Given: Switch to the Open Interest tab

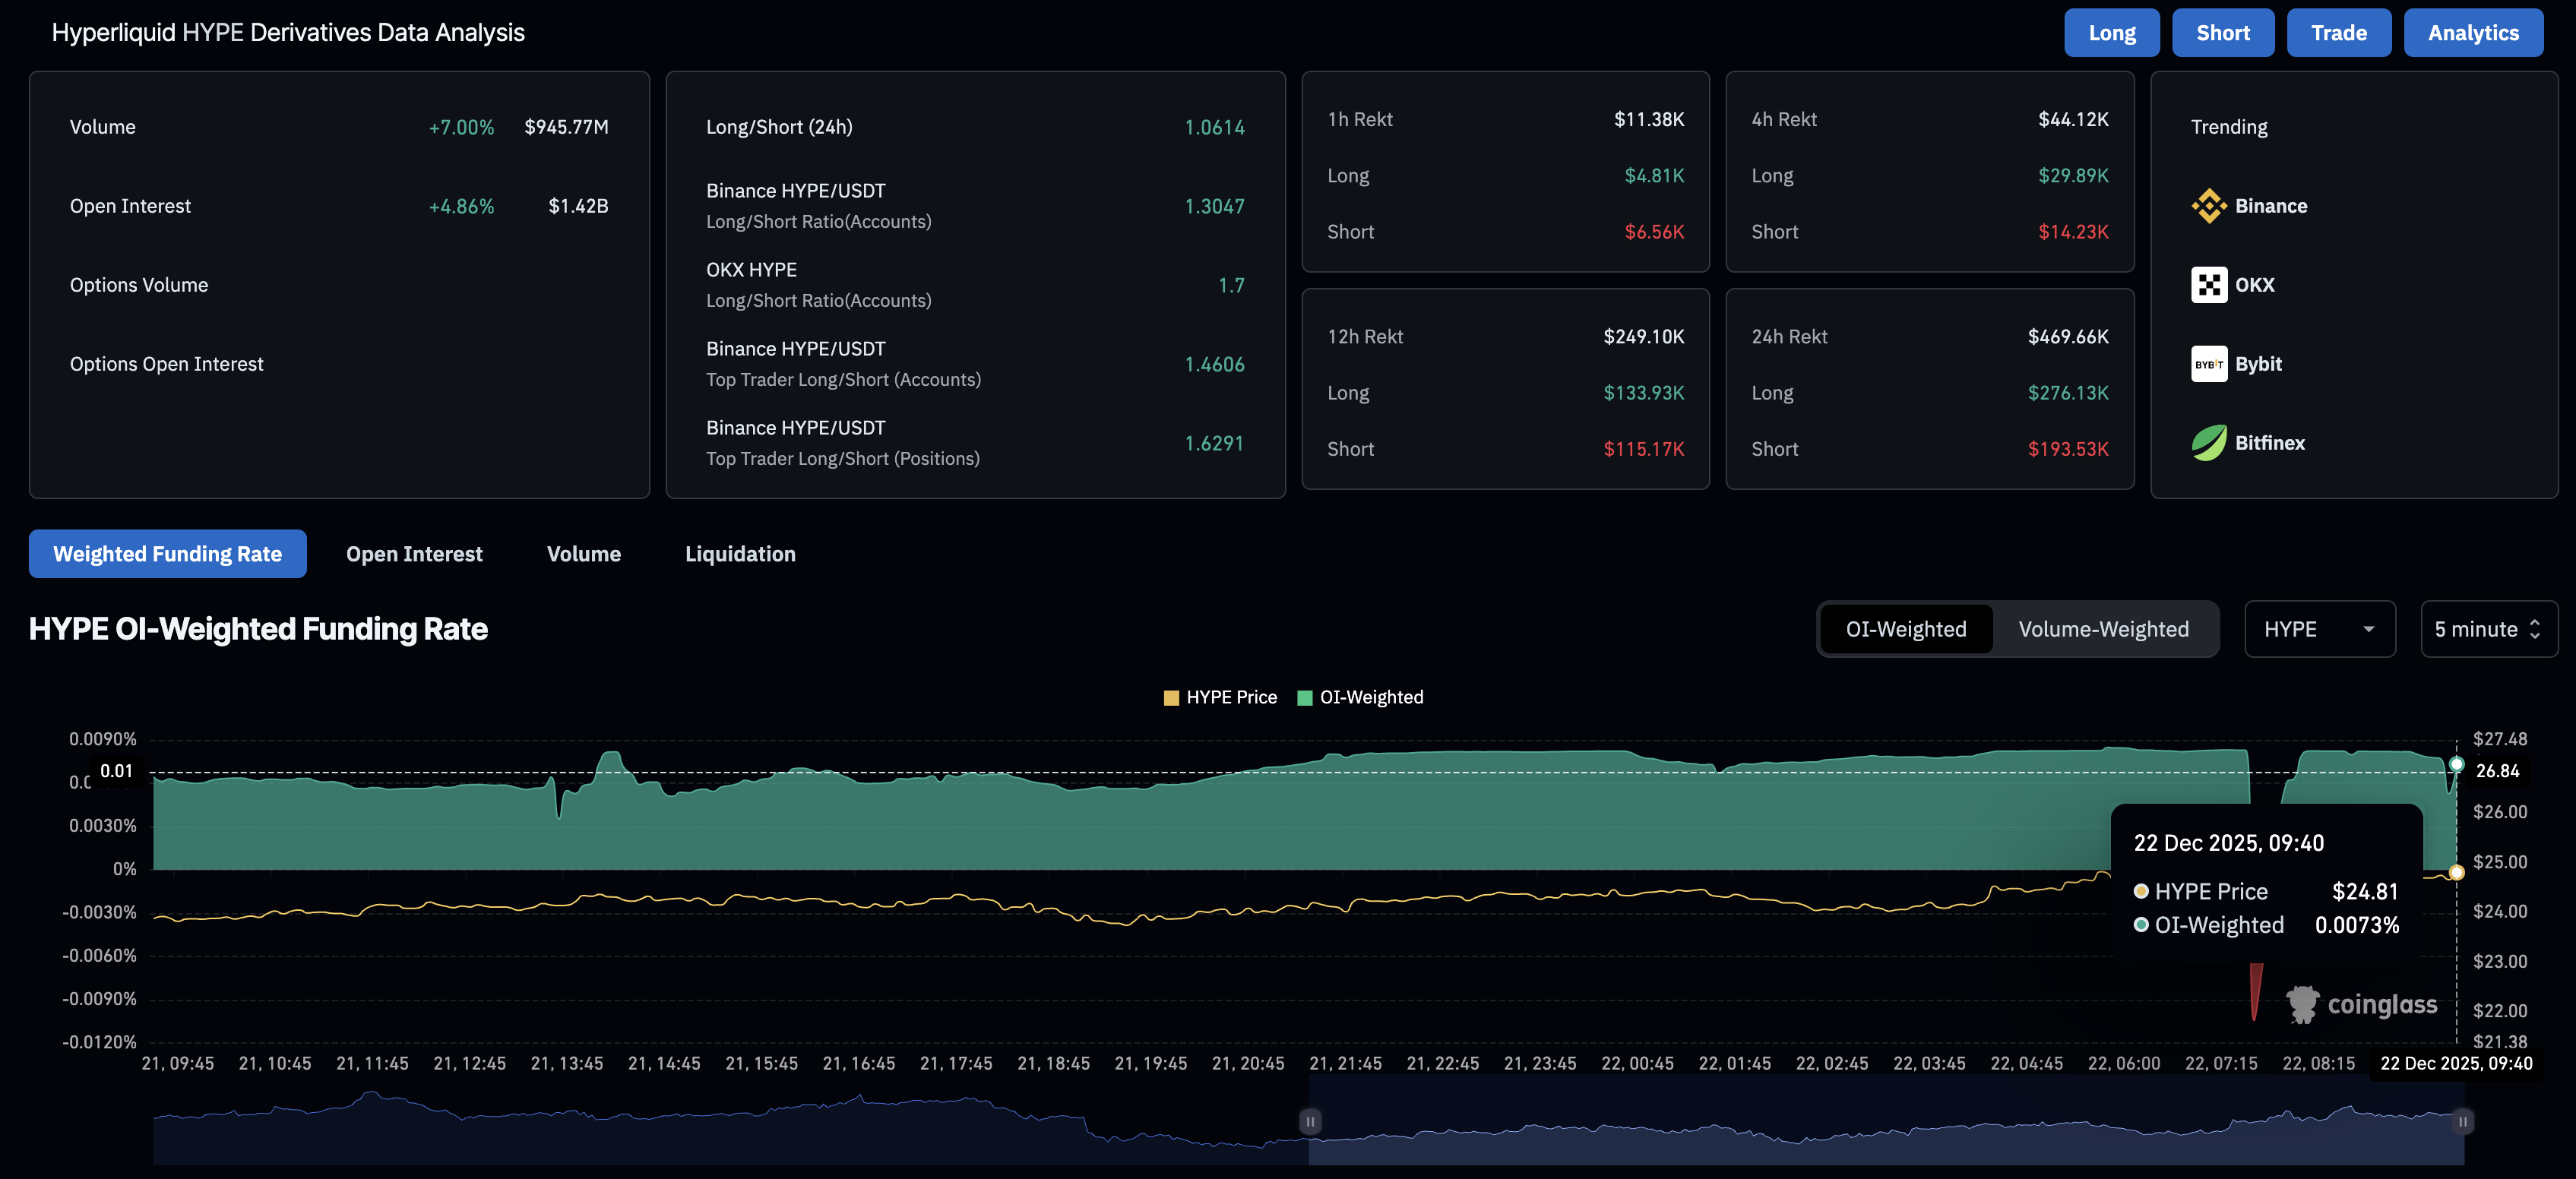Looking at the screenshot, I should click(414, 553).
